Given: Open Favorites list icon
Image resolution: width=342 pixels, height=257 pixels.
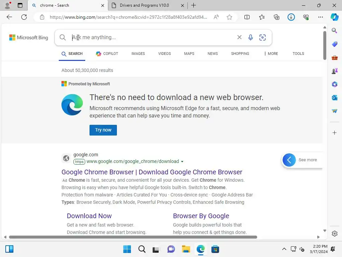Looking at the screenshot, I should [262, 17].
